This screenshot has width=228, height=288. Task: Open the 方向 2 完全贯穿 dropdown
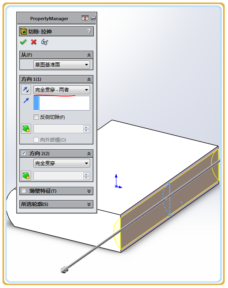(x=62, y=163)
